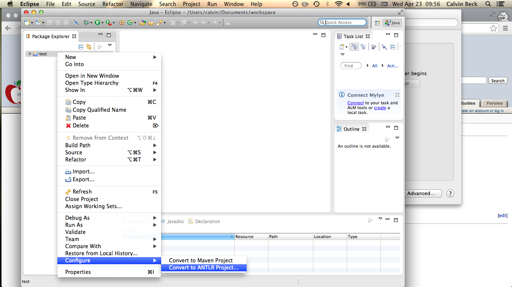
Task: Choose Export... in context menu
Action: click(109, 179)
